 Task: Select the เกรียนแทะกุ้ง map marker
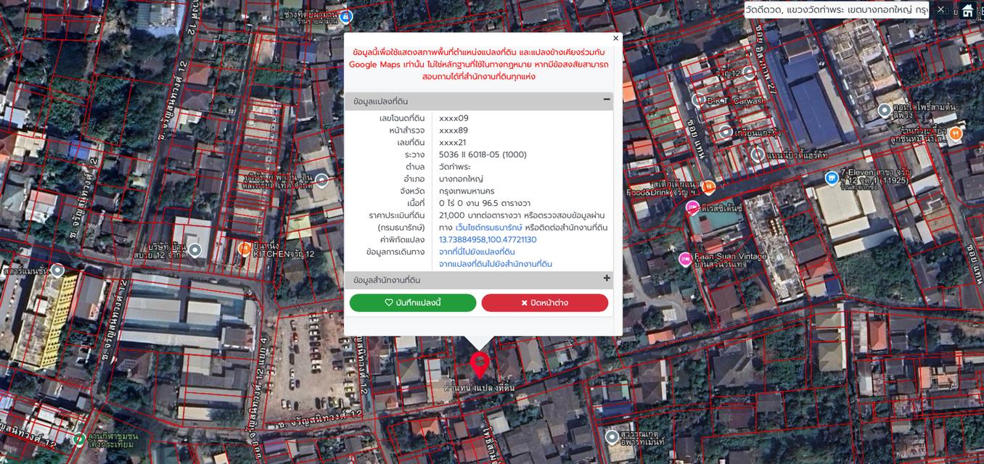pyautogui.click(x=726, y=132)
